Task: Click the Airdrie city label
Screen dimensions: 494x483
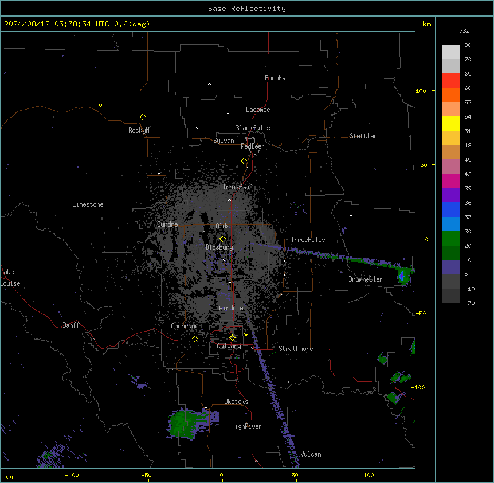Action: 232,308
